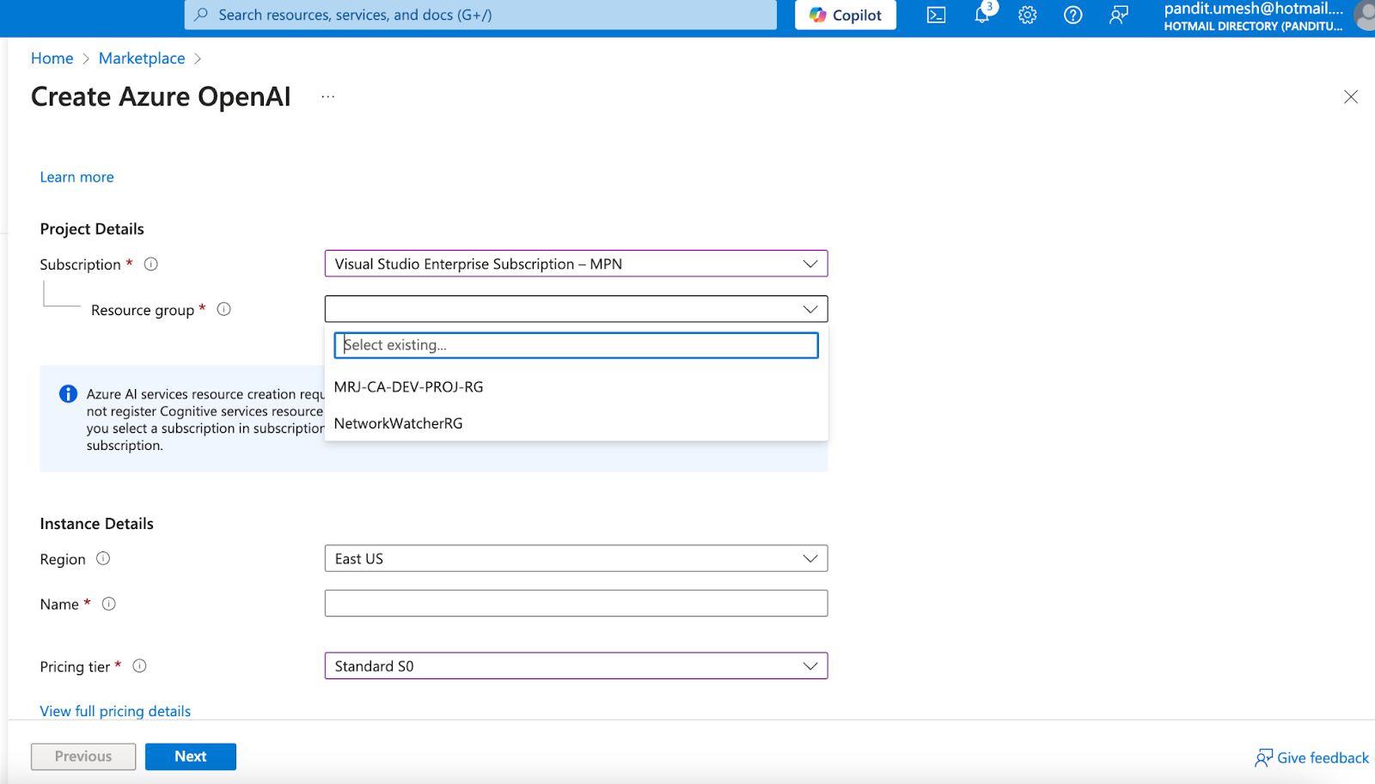This screenshot has height=784, width=1375.
Task: Open the portal settings gear
Action: tap(1028, 15)
